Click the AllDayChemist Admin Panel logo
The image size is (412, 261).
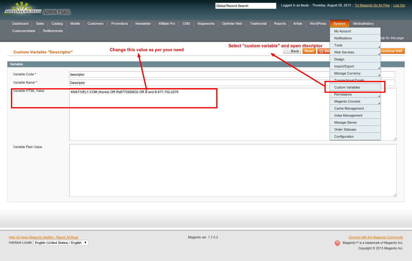[37, 10]
